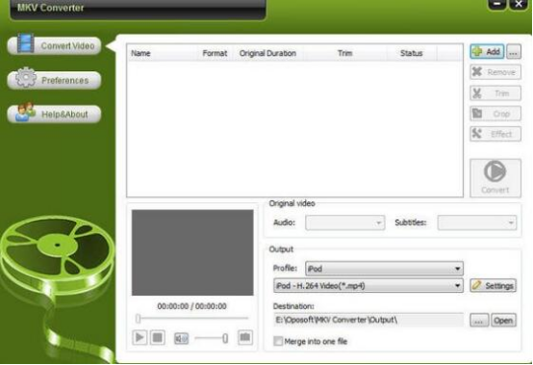
Task: Open the Effect tool button
Action: pyautogui.click(x=495, y=134)
